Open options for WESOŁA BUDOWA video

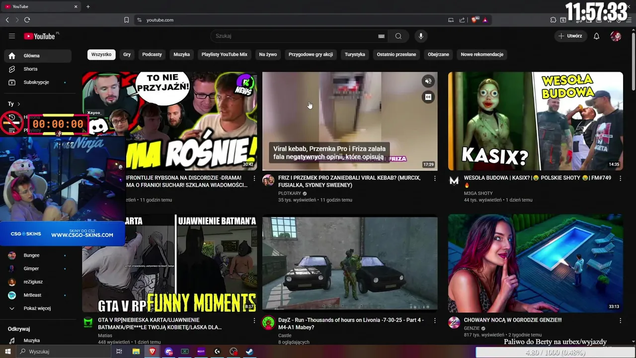click(x=621, y=178)
